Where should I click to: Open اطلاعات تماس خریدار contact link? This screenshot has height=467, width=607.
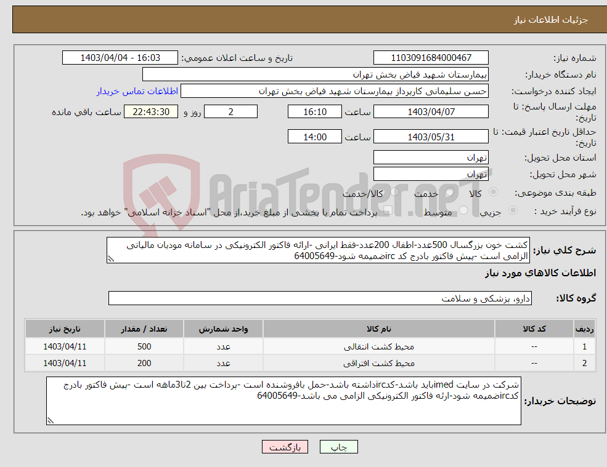[x=137, y=91]
